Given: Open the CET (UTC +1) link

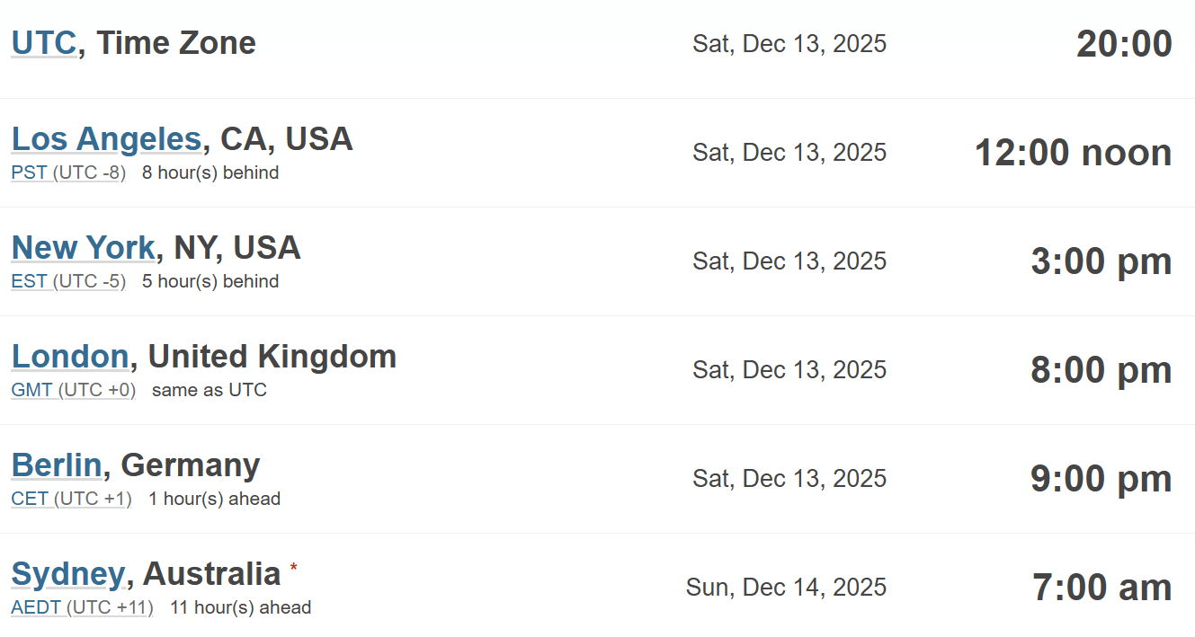Looking at the screenshot, I should [71, 499].
